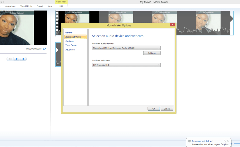Image resolution: width=240 pixels, height=147 pixels.
Task: Click the preview monitor video frame
Action: [24, 28]
